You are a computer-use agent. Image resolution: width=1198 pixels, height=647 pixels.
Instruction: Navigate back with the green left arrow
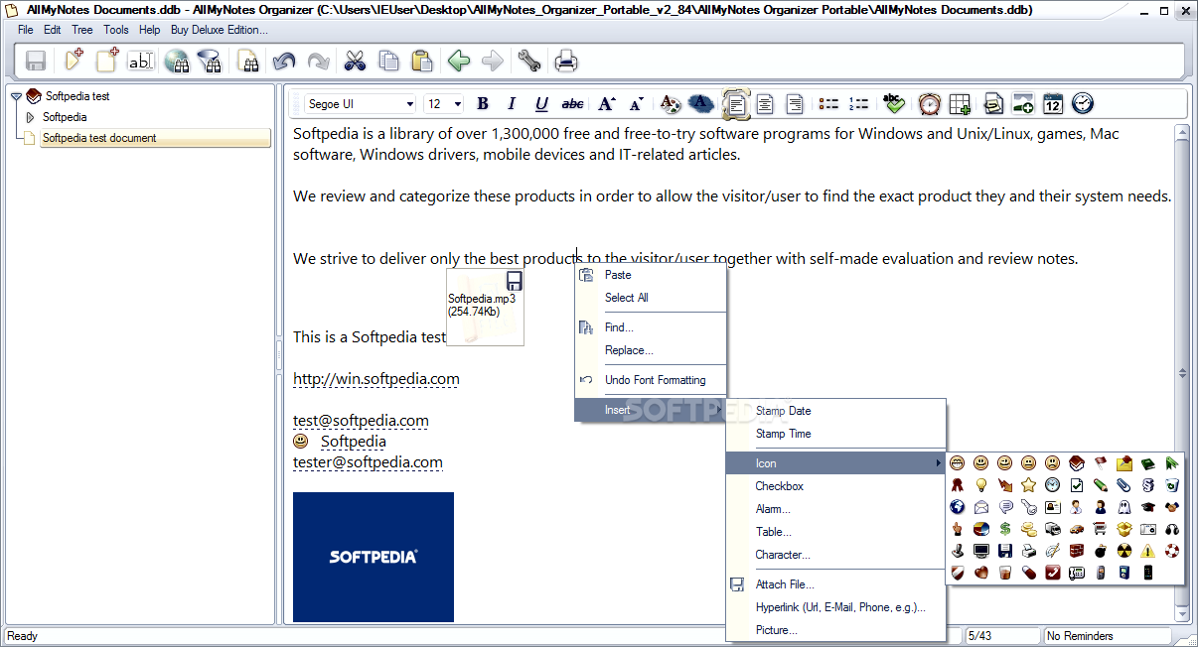[459, 62]
